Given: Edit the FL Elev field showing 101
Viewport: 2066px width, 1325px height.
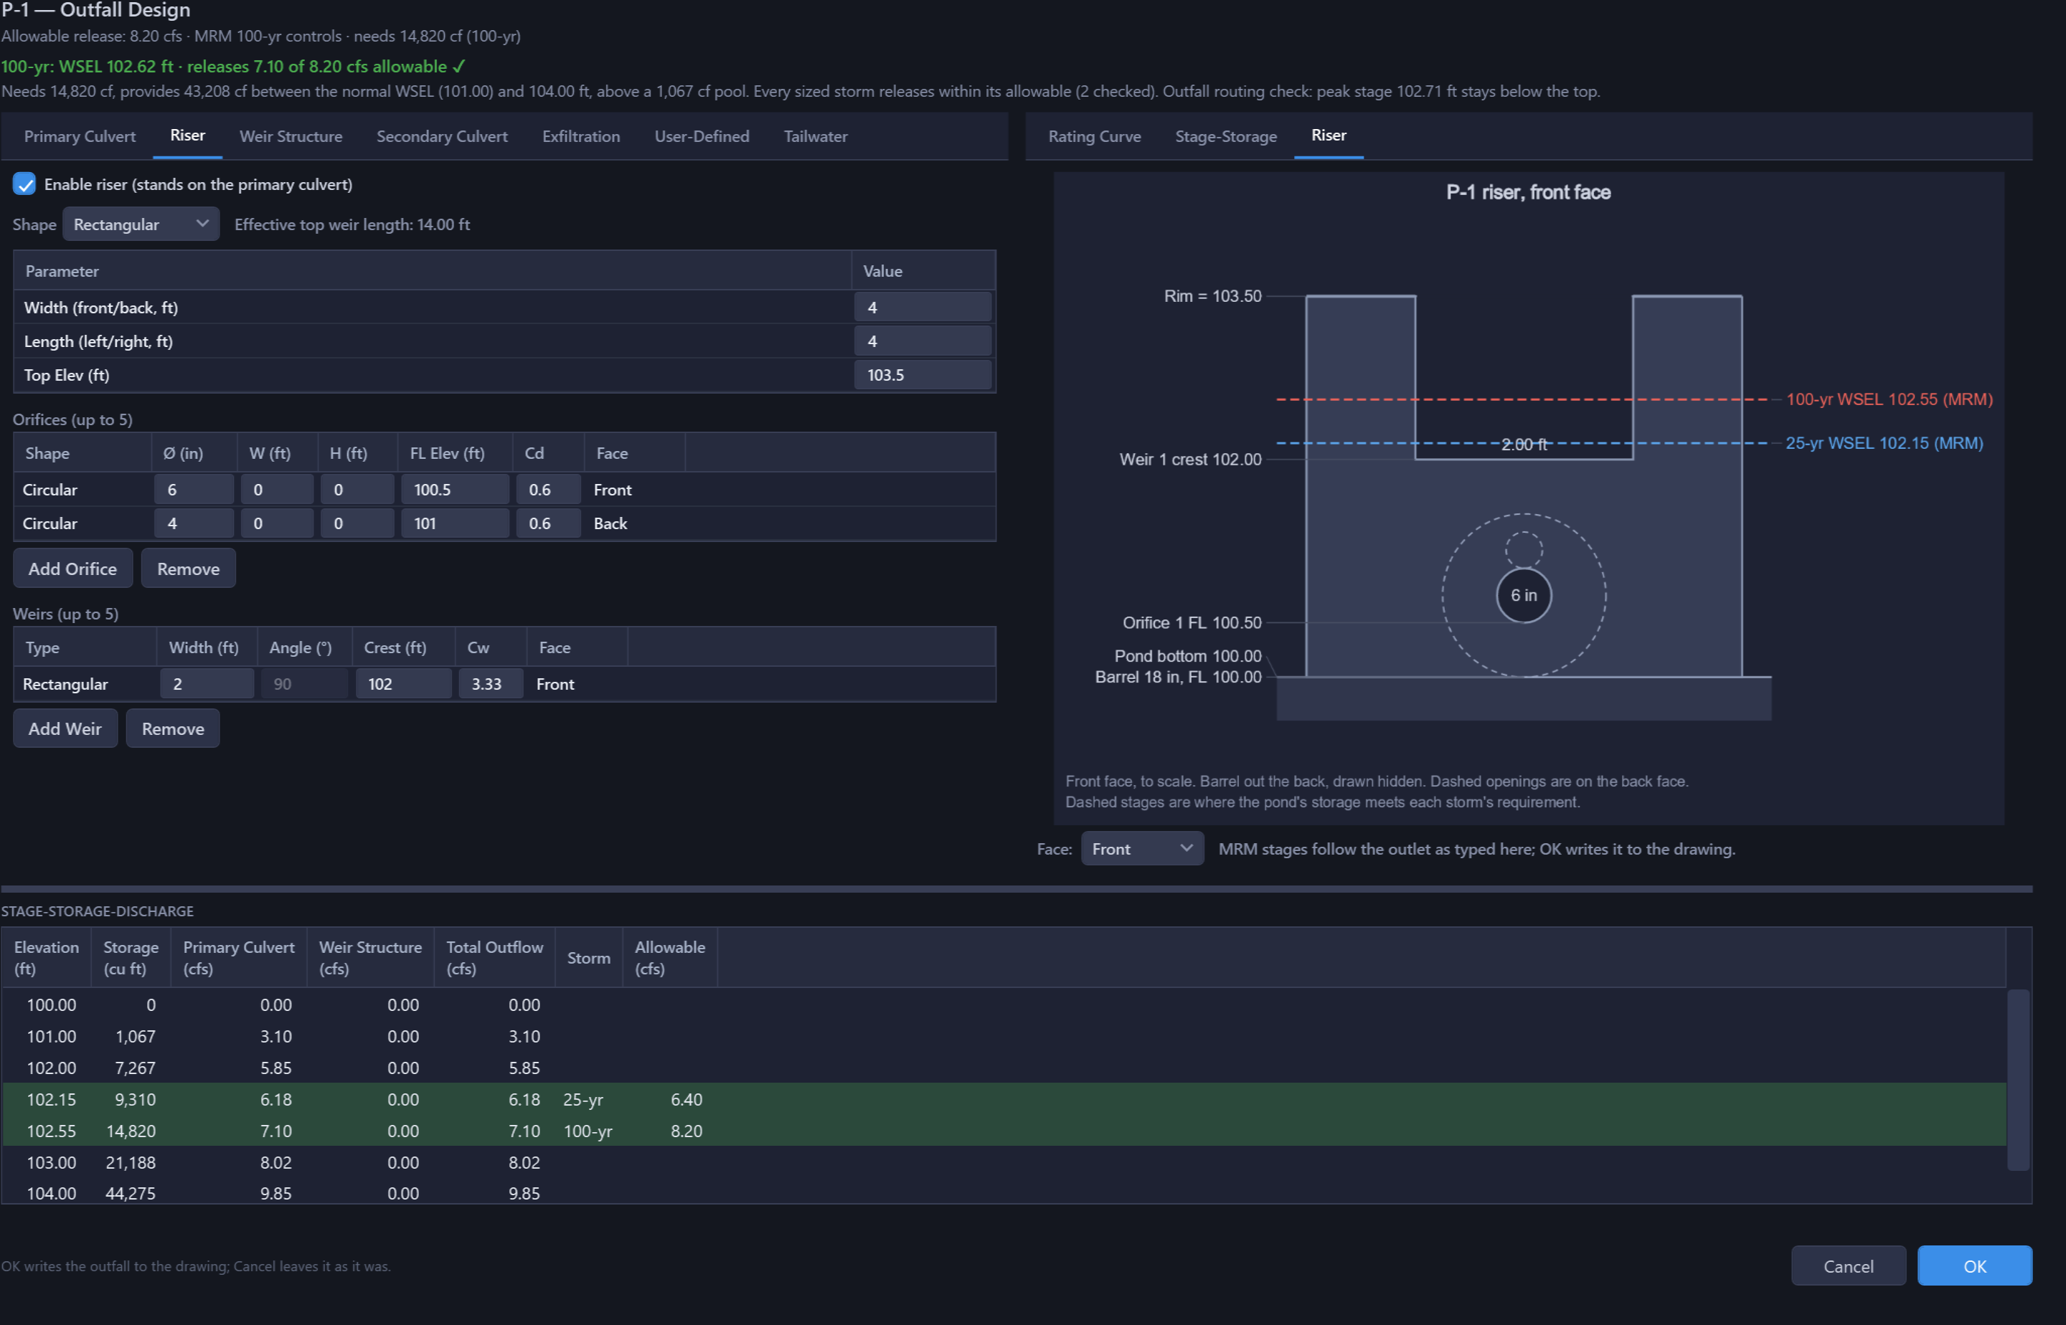Looking at the screenshot, I should (x=455, y=523).
